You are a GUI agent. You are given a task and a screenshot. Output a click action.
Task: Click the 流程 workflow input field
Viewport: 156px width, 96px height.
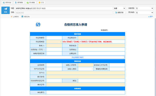64,13
